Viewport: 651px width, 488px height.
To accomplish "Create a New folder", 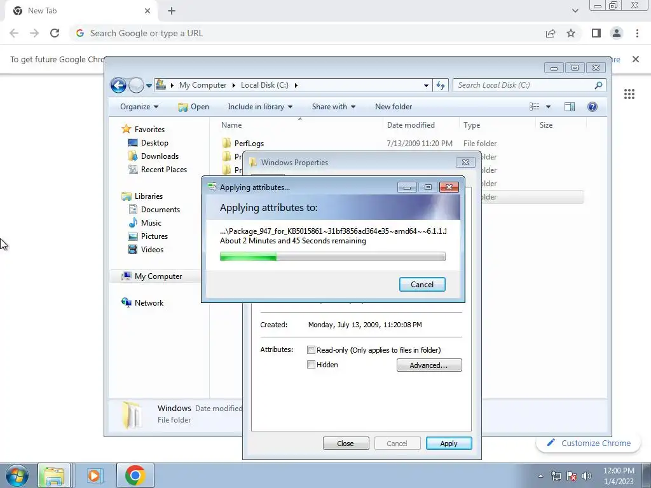I will click(393, 107).
